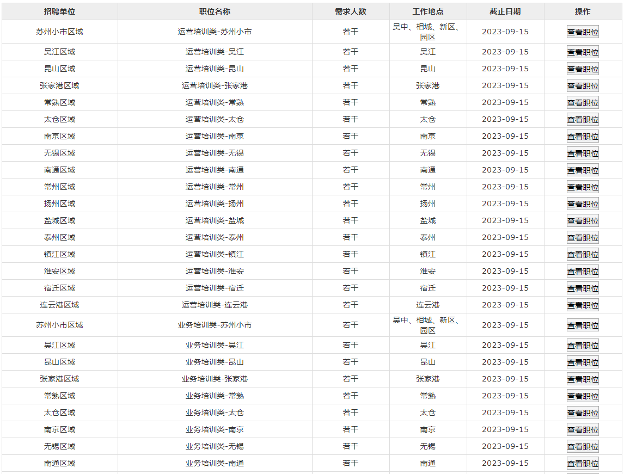The width and height of the screenshot is (624, 474).
Task: Click 查看职位 for 运营培训类-扬州
Action: tap(583, 204)
